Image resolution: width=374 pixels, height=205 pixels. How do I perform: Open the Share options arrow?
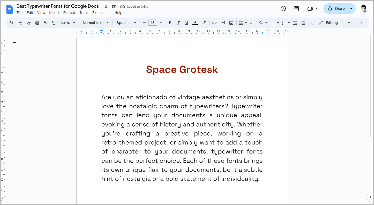[351, 8]
